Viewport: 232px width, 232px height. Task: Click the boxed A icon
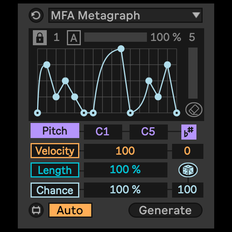(73, 38)
